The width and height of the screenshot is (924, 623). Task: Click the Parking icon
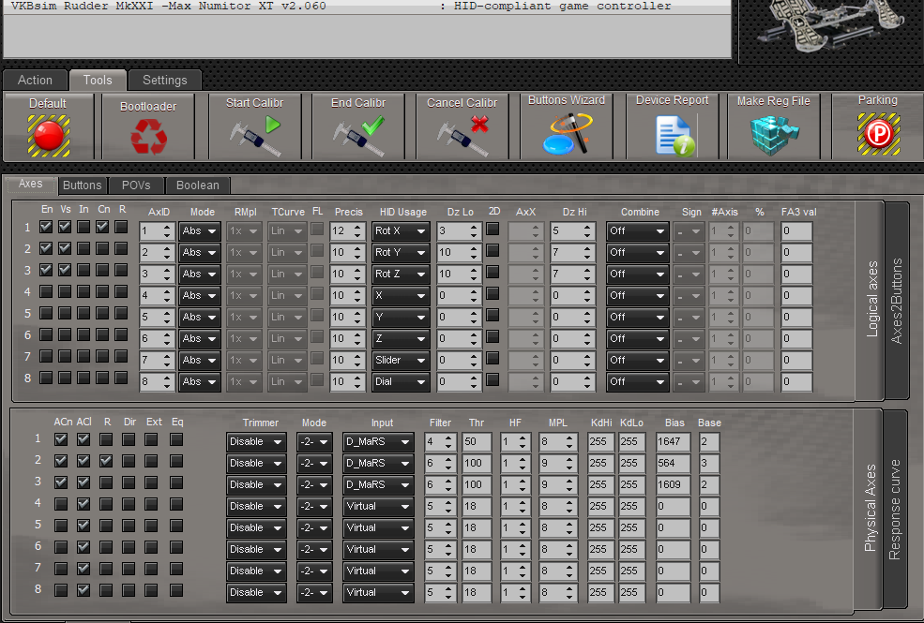(877, 135)
